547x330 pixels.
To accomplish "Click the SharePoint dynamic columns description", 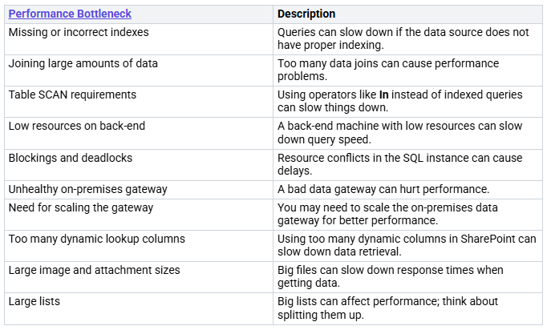I will pos(406,245).
